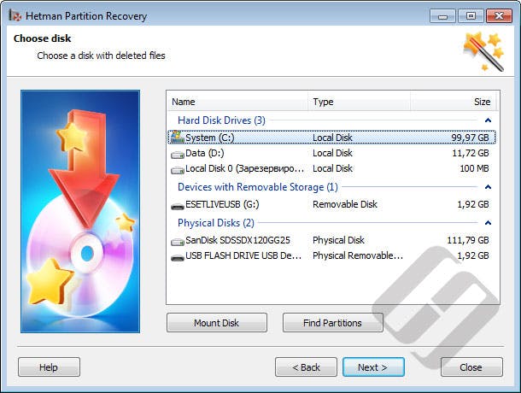
Task: Click the 99,97 GB size value
Action: pyautogui.click(x=470, y=138)
